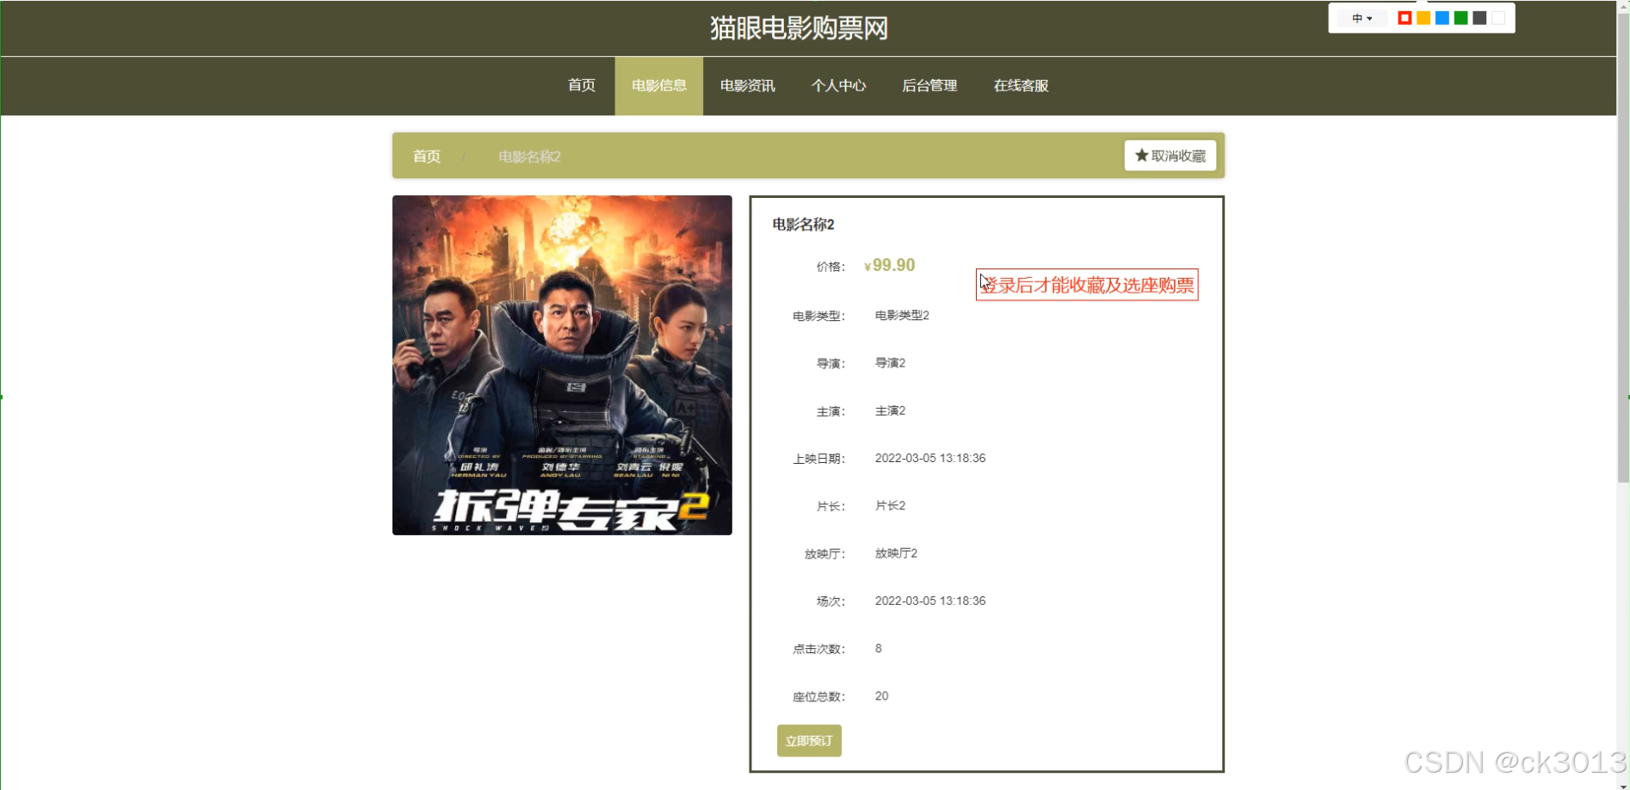Click the 上映日期 date value
The image size is (1630, 790).
coord(930,458)
